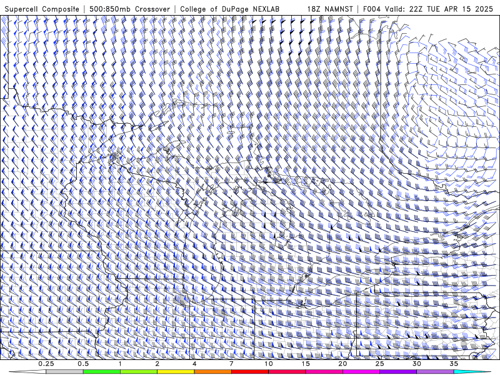500x375 pixels.
Task: Select the green legend segment between 0.5 and 1
Action: tap(102, 372)
